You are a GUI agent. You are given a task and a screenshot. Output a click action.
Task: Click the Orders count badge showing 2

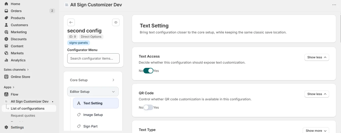(x=52, y=11)
